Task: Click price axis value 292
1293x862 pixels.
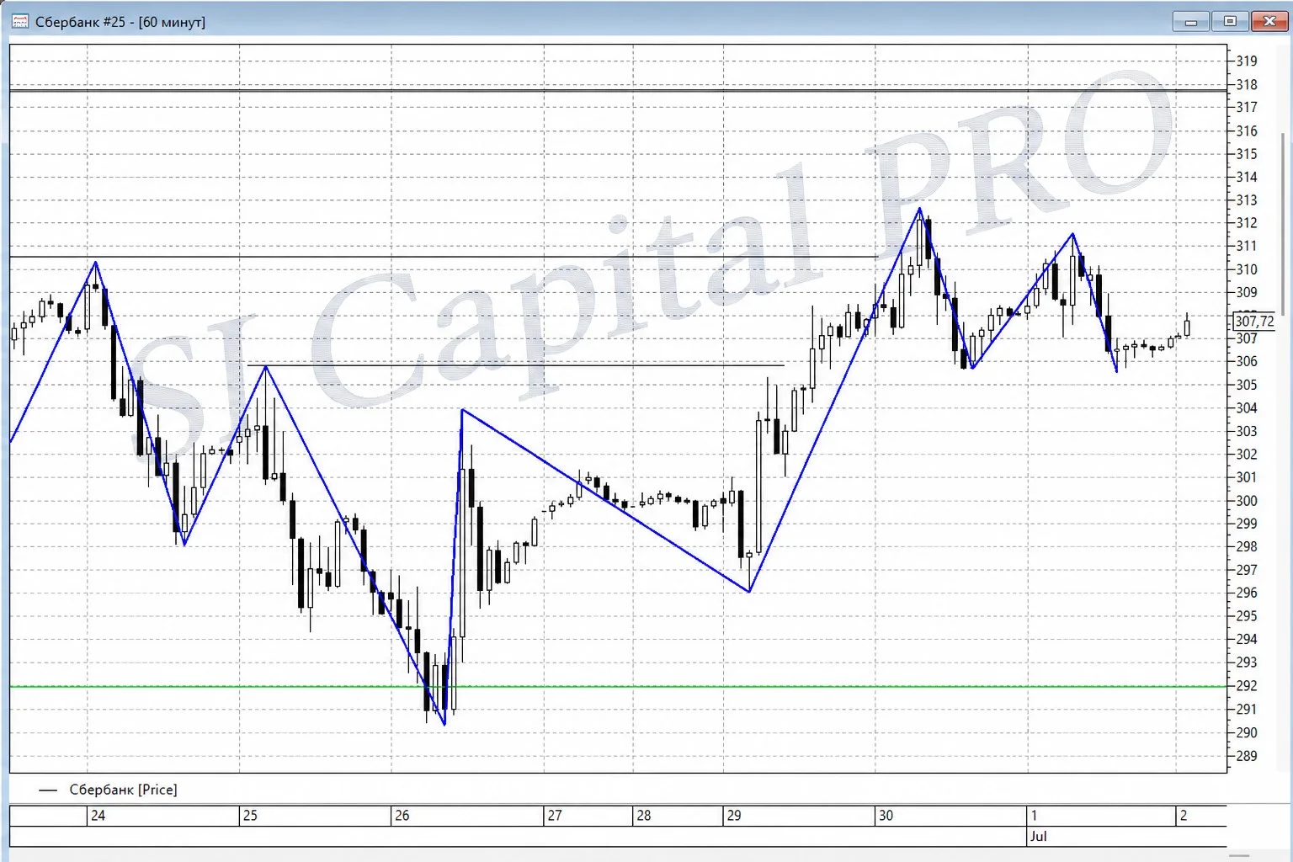Action: point(1247,686)
